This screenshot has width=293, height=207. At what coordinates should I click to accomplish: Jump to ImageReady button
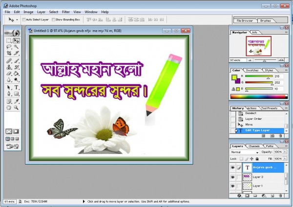pos(13,147)
